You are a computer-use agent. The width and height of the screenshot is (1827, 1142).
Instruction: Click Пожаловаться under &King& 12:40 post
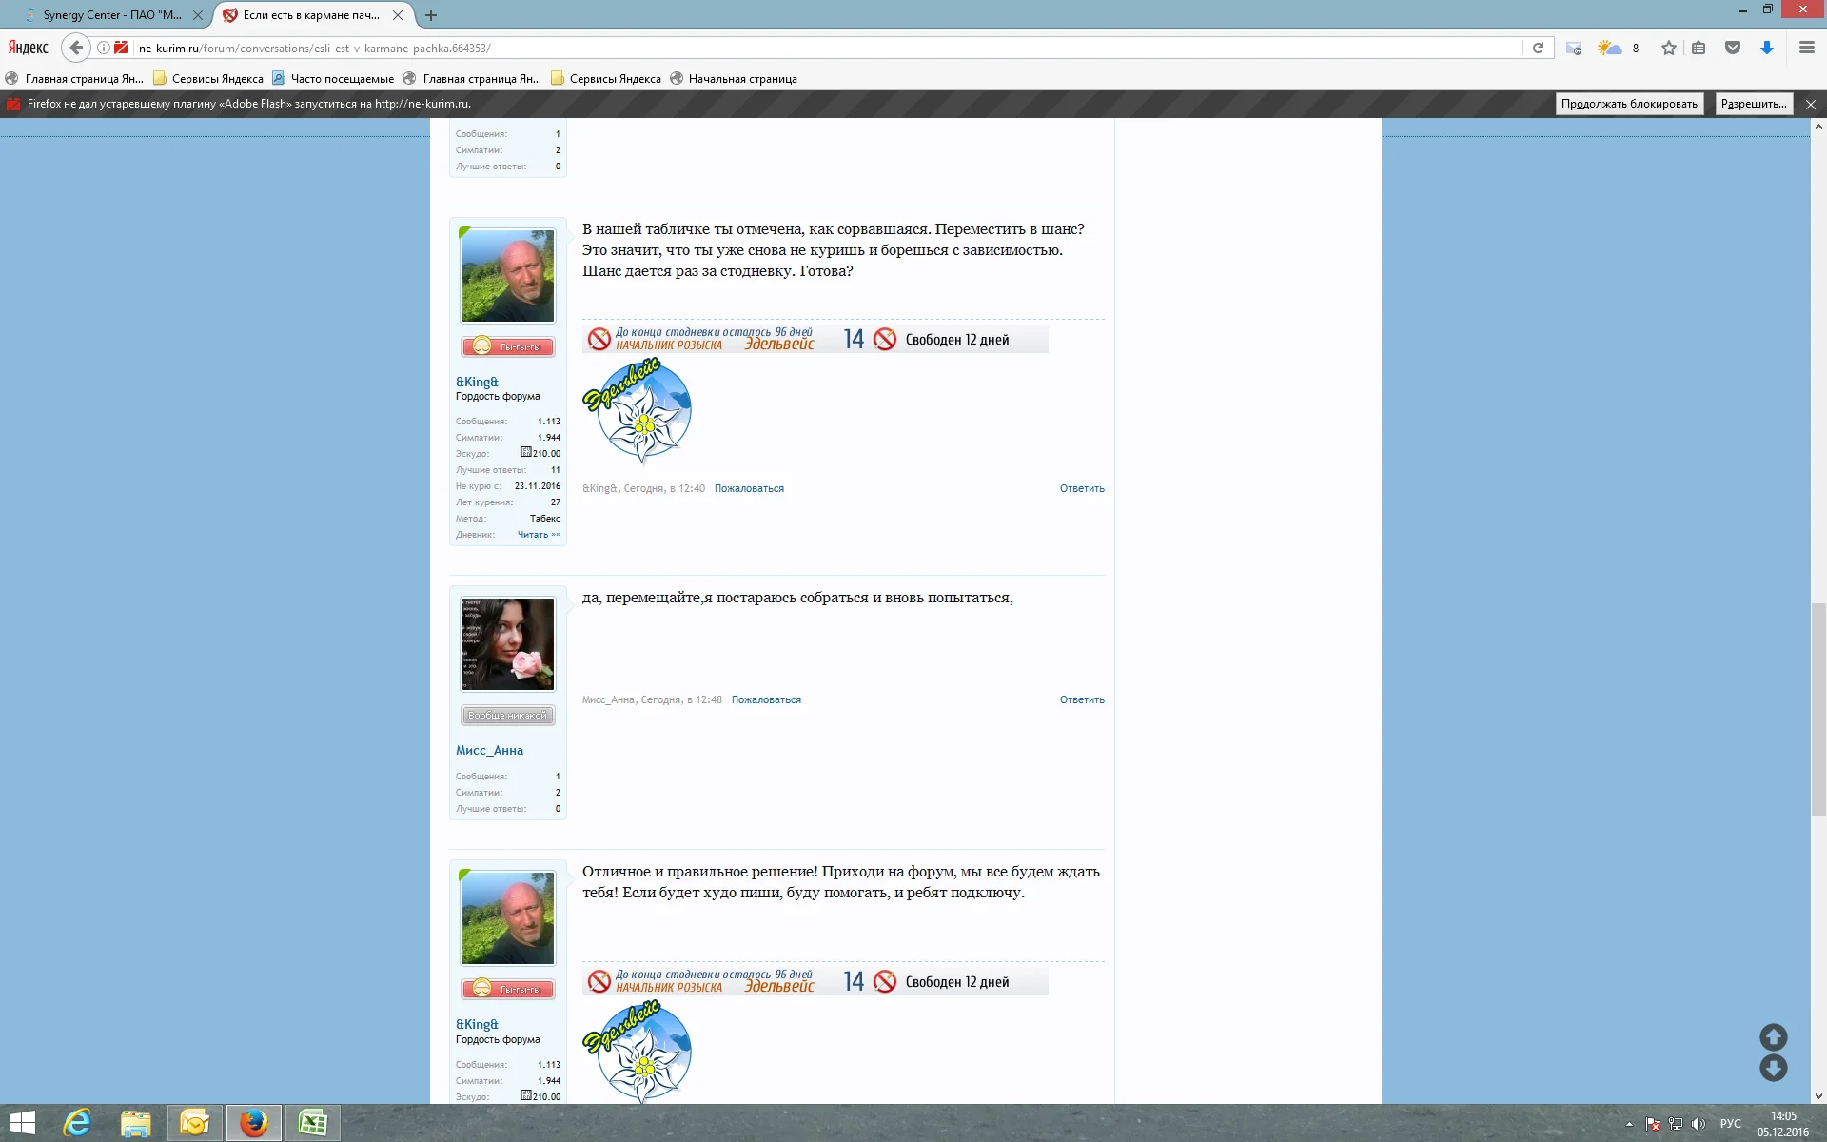749,488
